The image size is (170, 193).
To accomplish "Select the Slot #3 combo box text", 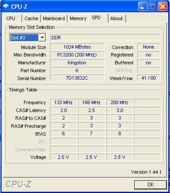I will click(x=24, y=38).
